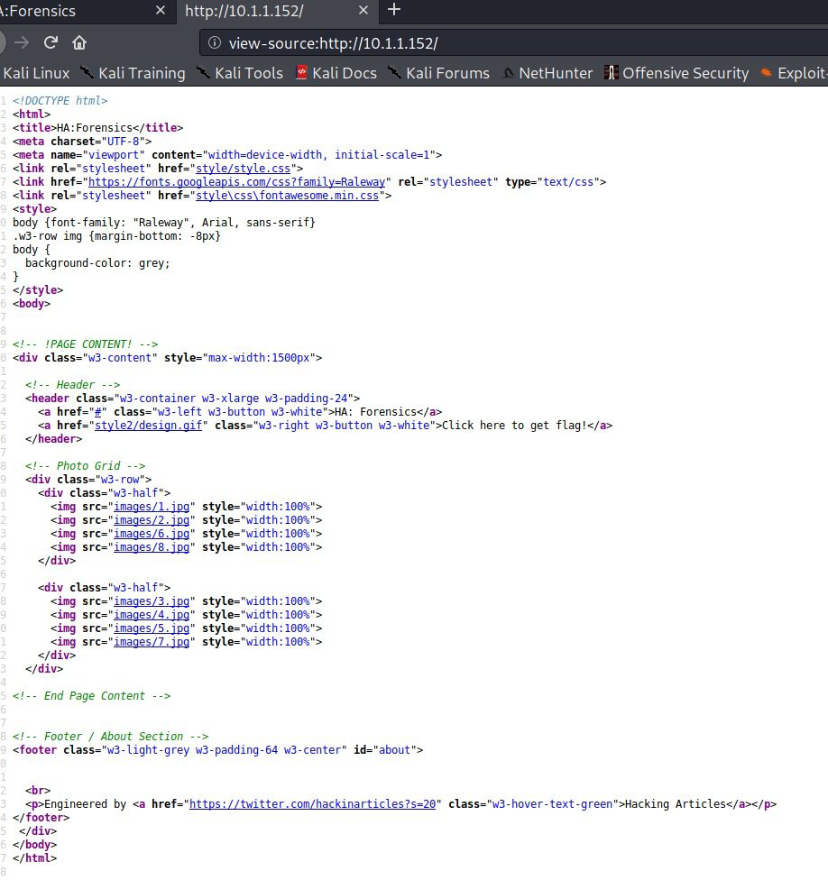Click the "width=device-width, initial-scale=1" value
This screenshot has height=880, width=828.
(x=319, y=155)
